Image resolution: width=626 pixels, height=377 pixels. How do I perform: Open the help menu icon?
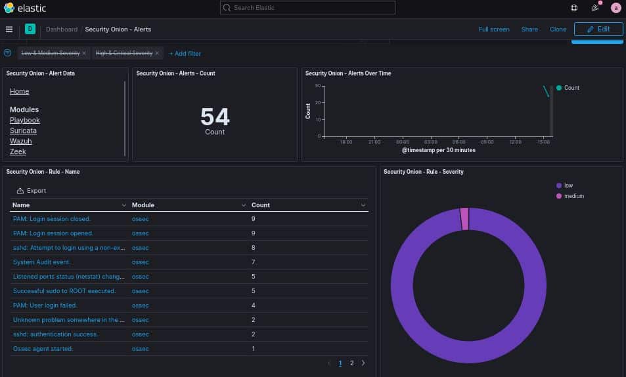[x=574, y=8]
